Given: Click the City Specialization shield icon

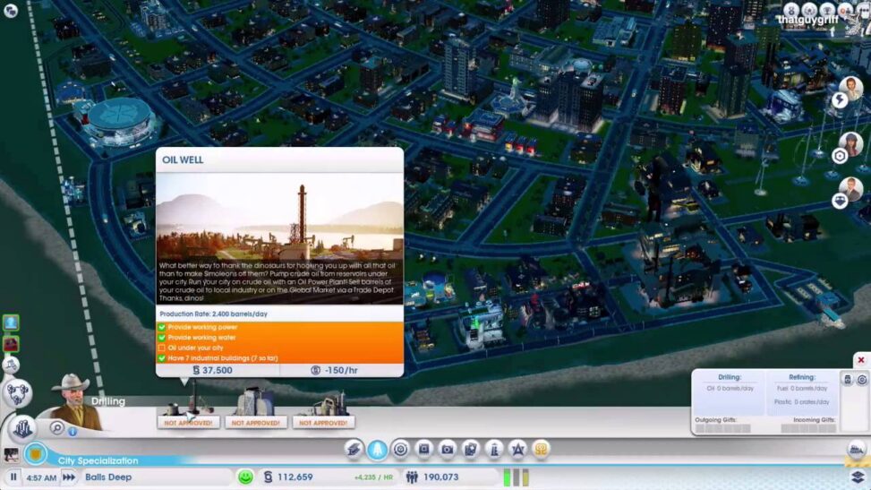Looking at the screenshot, I should point(36,454).
